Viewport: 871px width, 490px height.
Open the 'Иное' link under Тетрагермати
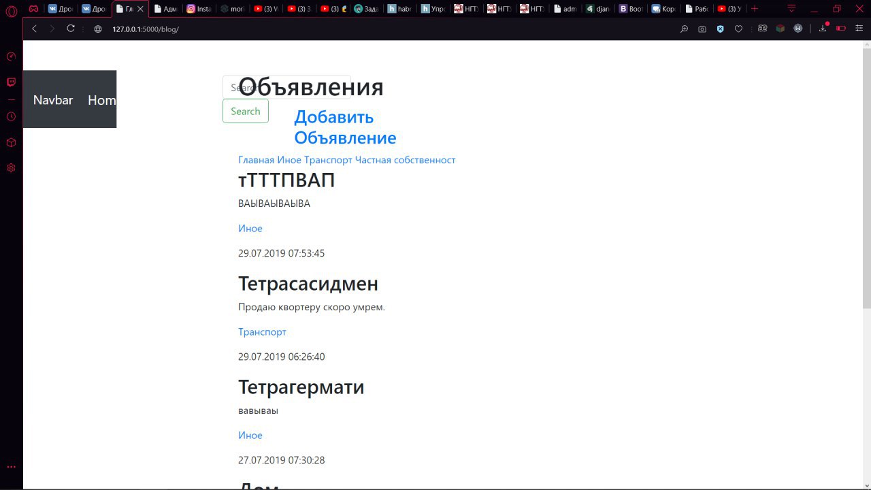[250, 436]
